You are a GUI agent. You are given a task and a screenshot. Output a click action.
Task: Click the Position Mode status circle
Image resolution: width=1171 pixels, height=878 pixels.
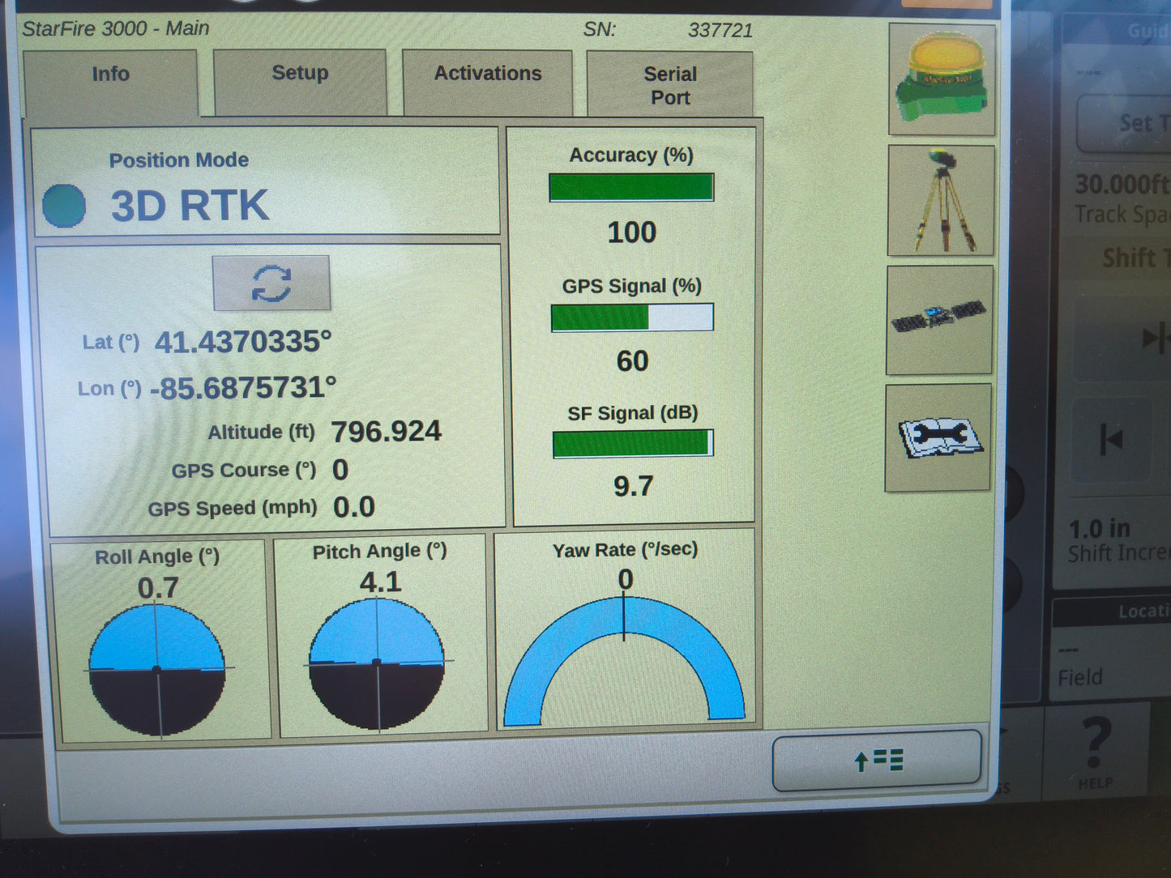pyautogui.click(x=64, y=206)
